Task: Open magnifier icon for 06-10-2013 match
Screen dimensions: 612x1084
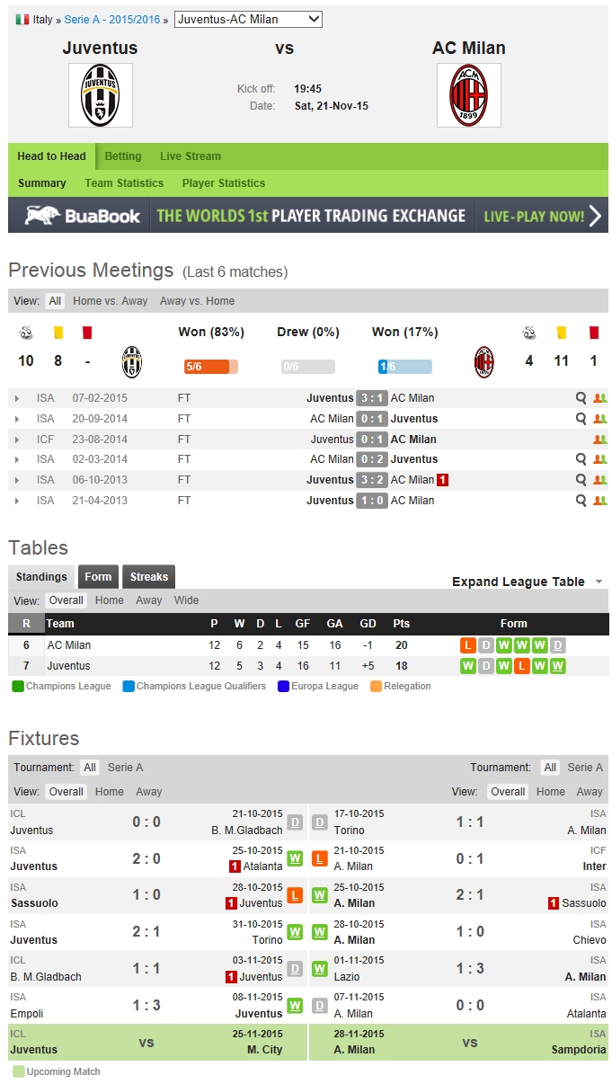Action: (582, 480)
